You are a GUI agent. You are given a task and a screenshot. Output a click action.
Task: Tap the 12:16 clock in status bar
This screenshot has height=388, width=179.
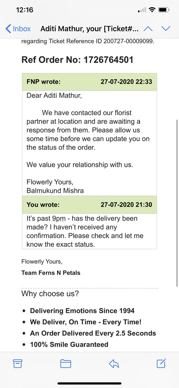pos(25,10)
